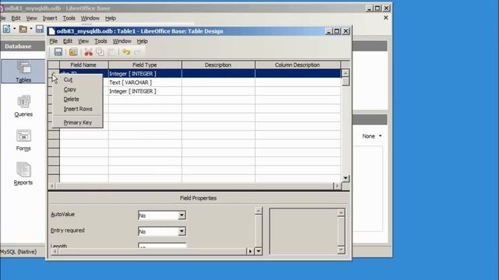
Task: Click the Length input field
Action: [162, 246]
